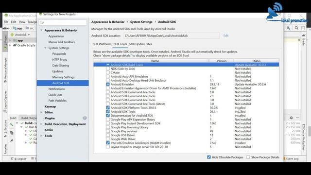This screenshot has height=175, width=311.
Task: Open the File menu
Action: [6, 22]
